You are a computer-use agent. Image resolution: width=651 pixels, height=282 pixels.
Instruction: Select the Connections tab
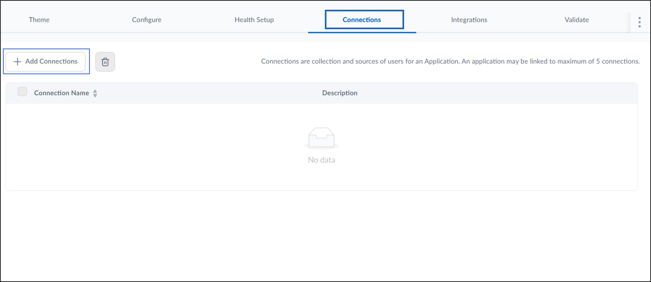click(x=362, y=20)
